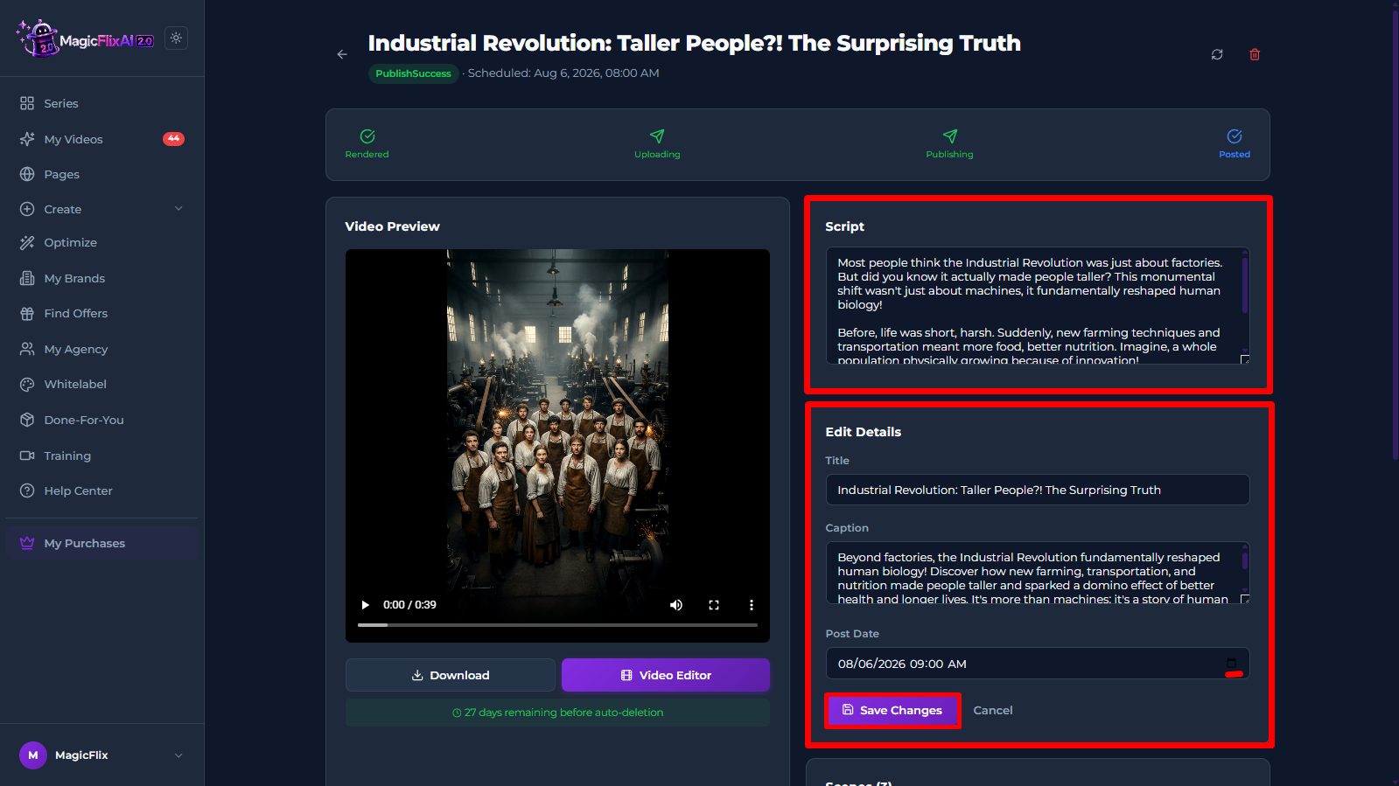Image resolution: width=1399 pixels, height=786 pixels.
Task: Click the Publishing step paper plane icon
Action: (x=950, y=136)
